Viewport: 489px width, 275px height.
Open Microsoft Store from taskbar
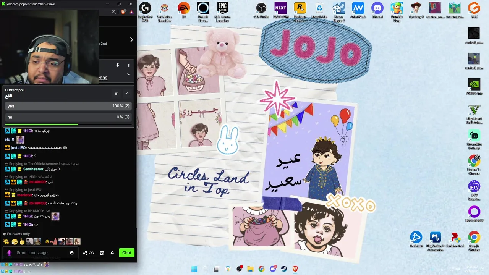pos(228,269)
